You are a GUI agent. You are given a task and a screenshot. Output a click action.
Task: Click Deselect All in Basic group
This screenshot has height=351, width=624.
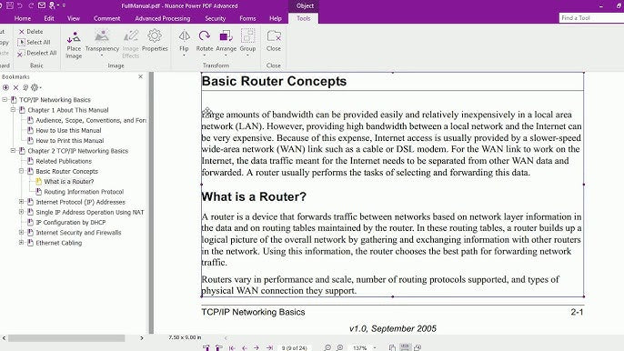click(37, 53)
